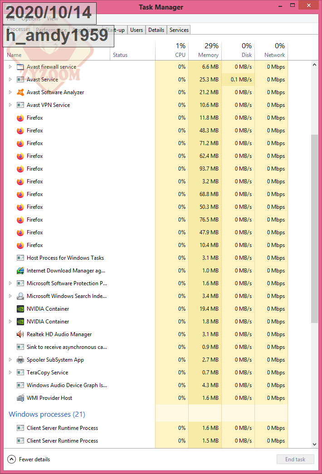Sort processes by Network column
The width and height of the screenshot is (322, 474).
(271, 50)
